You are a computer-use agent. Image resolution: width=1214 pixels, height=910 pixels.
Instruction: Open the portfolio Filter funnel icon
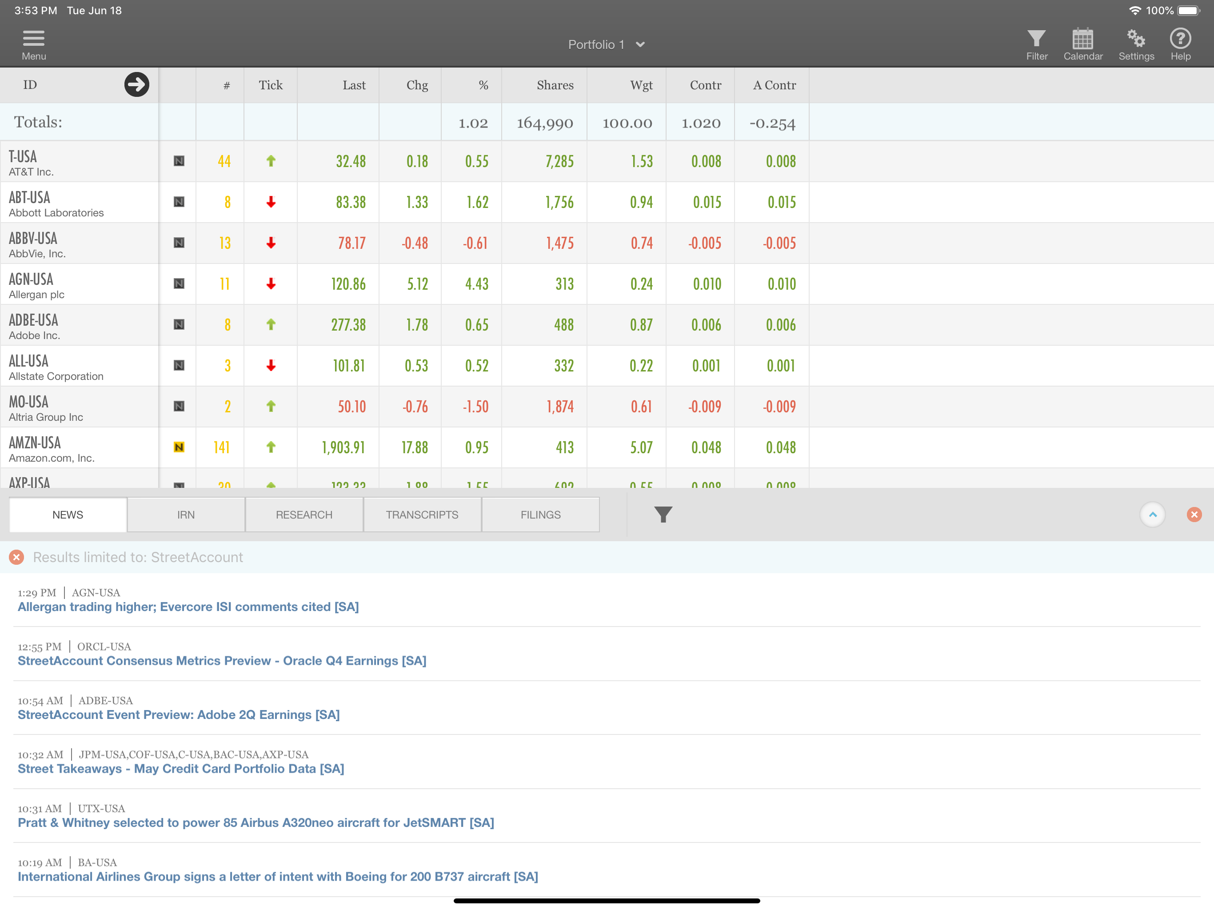(x=1037, y=44)
